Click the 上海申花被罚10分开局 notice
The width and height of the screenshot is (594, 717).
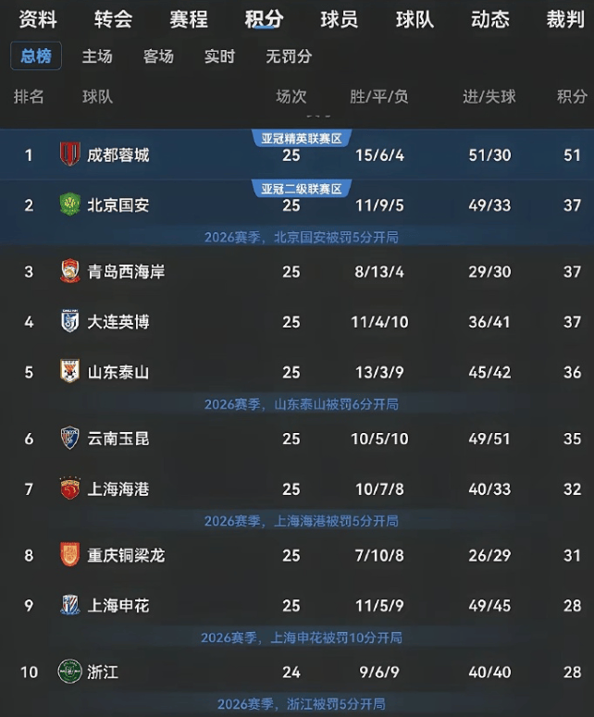[x=302, y=637]
